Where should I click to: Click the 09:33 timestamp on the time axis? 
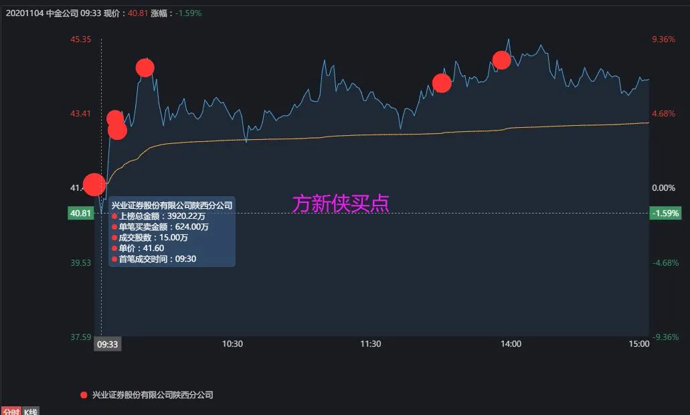coord(108,345)
